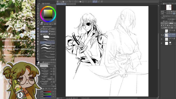Click Open file icon in command bar
The width and height of the screenshot is (176, 99).
pos(63,2)
